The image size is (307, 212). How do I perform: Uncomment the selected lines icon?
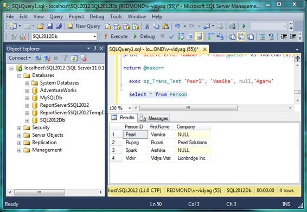(271, 37)
